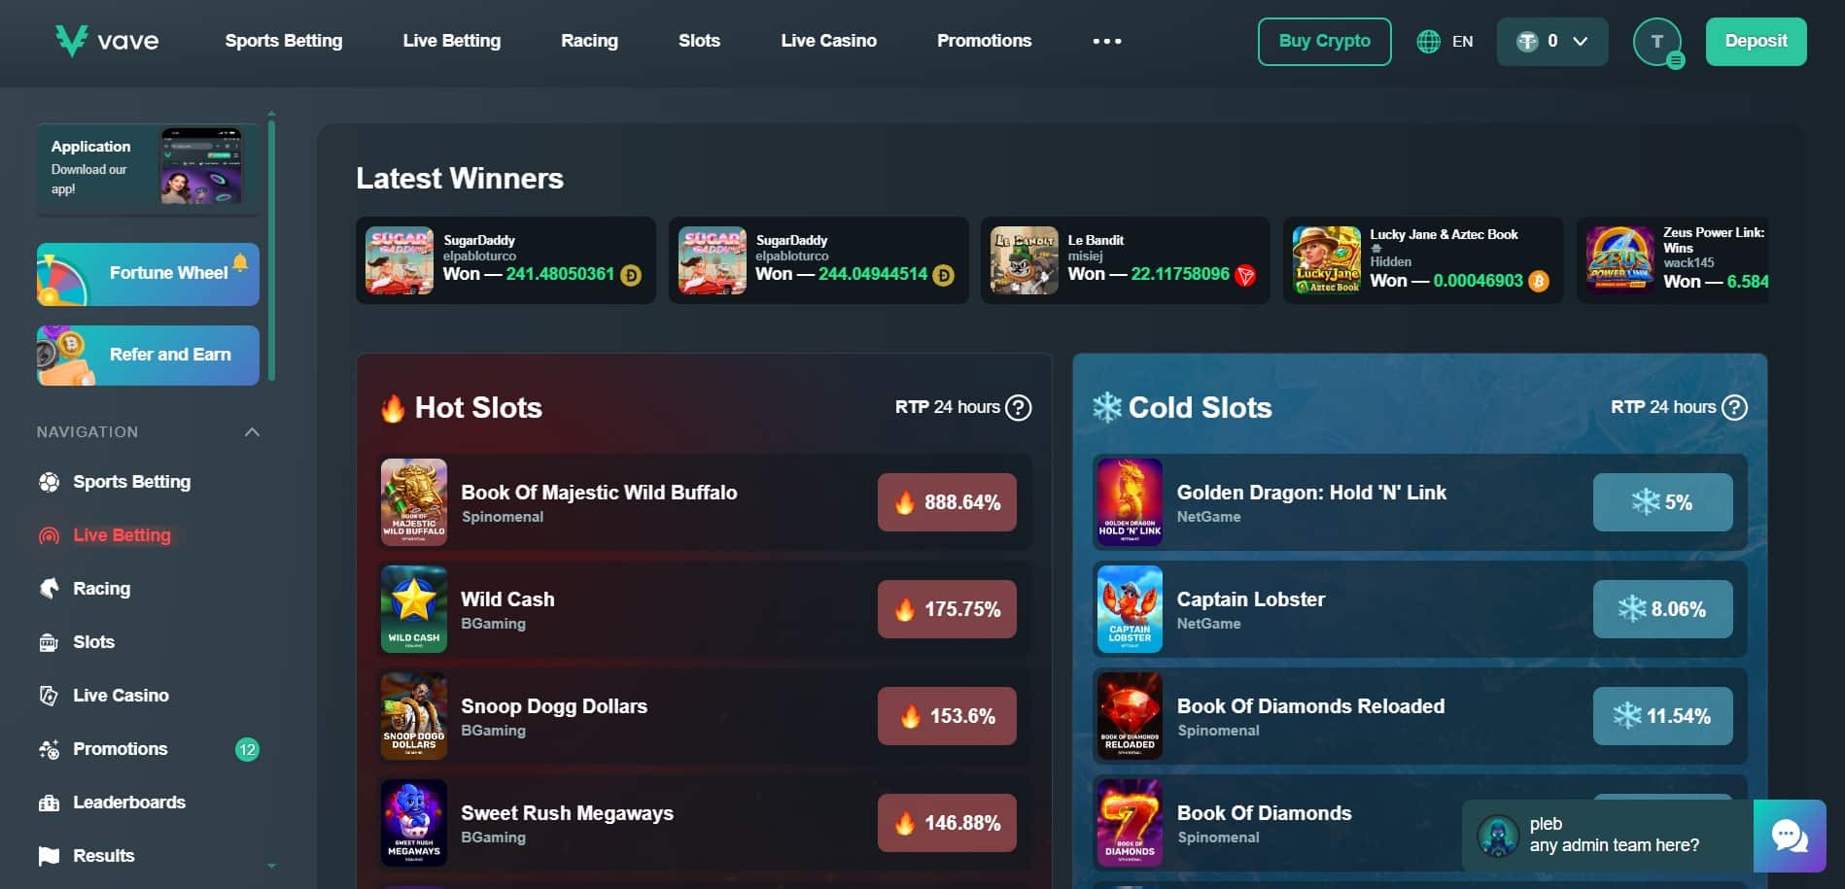1845x889 pixels.
Task: Select Racing in the sidebar
Action: click(x=101, y=589)
